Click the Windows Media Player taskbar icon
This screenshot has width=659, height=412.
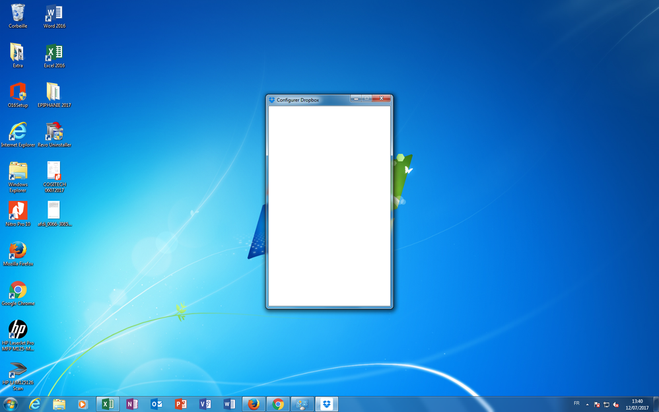[x=83, y=404]
